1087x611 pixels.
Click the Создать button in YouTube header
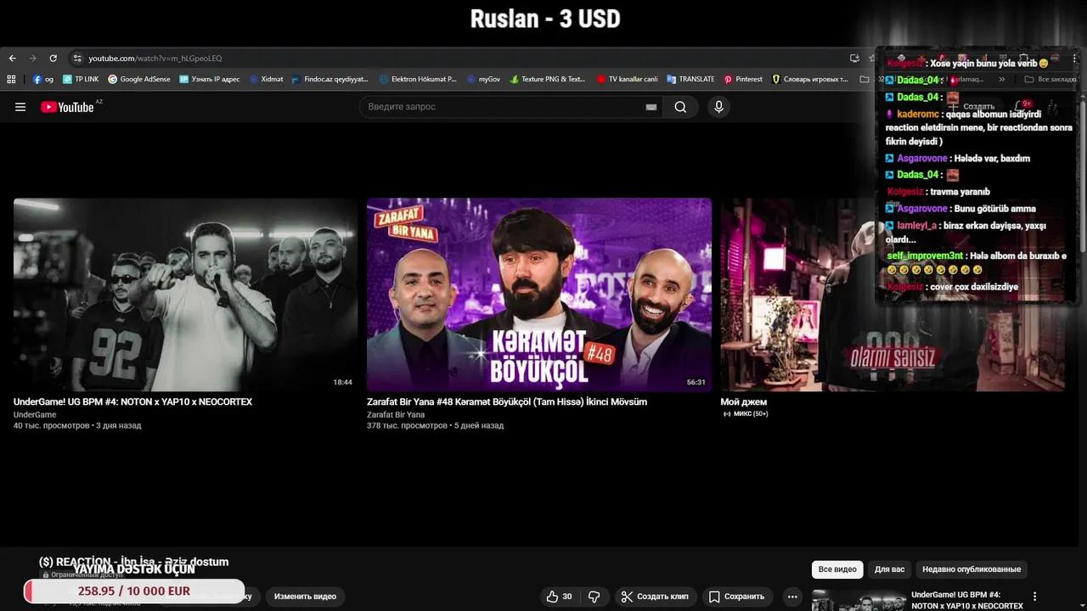coord(970,107)
